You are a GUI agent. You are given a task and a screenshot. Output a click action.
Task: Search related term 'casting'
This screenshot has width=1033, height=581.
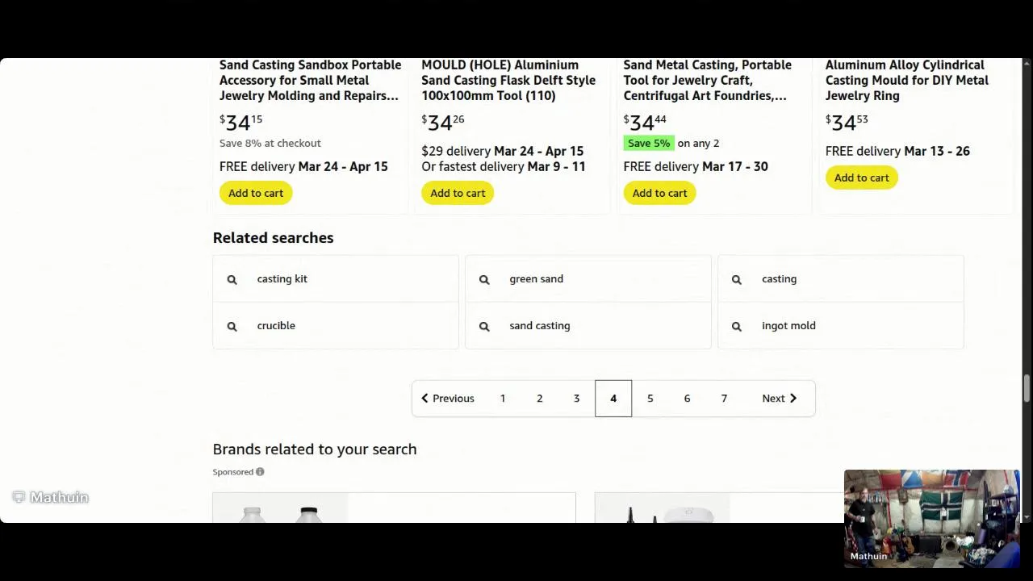pyautogui.click(x=779, y=279)
